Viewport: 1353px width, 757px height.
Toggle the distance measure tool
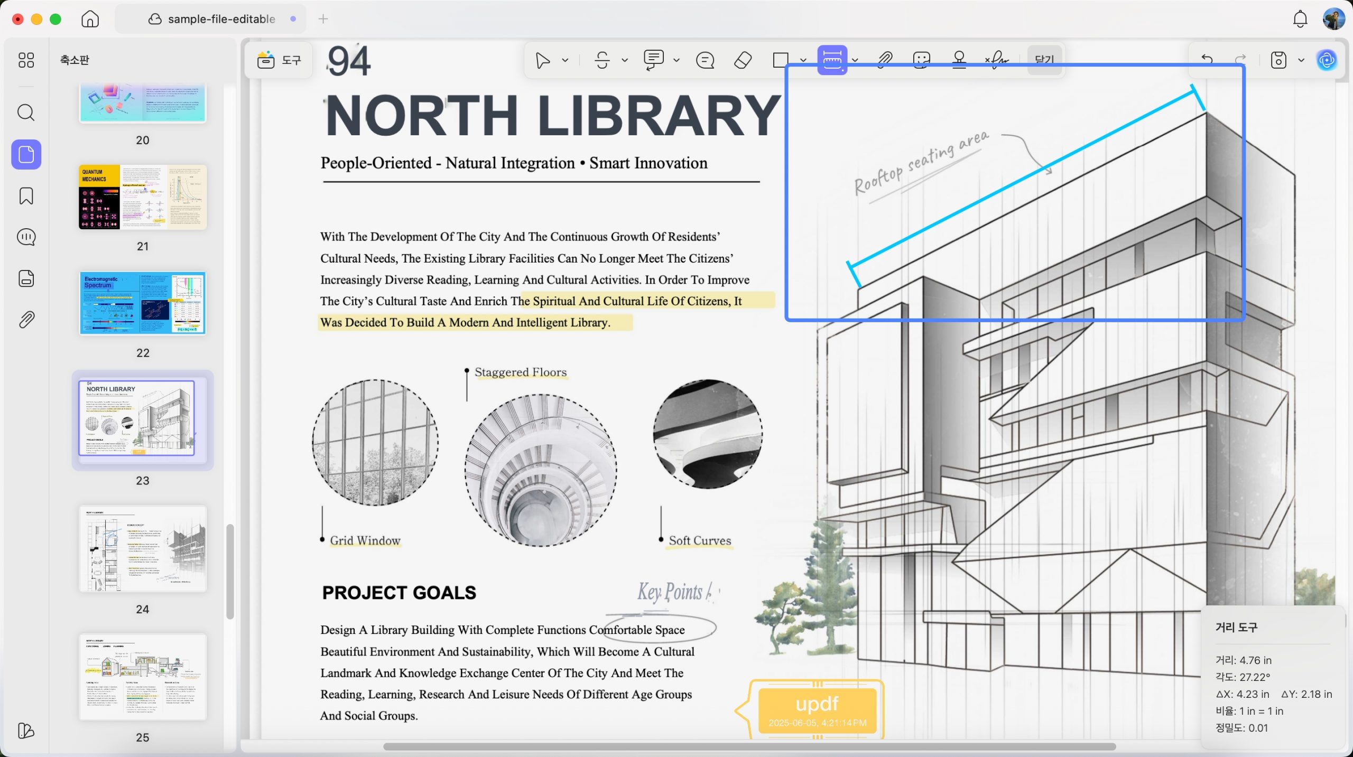pyautogui.click(x=832, y=60)
